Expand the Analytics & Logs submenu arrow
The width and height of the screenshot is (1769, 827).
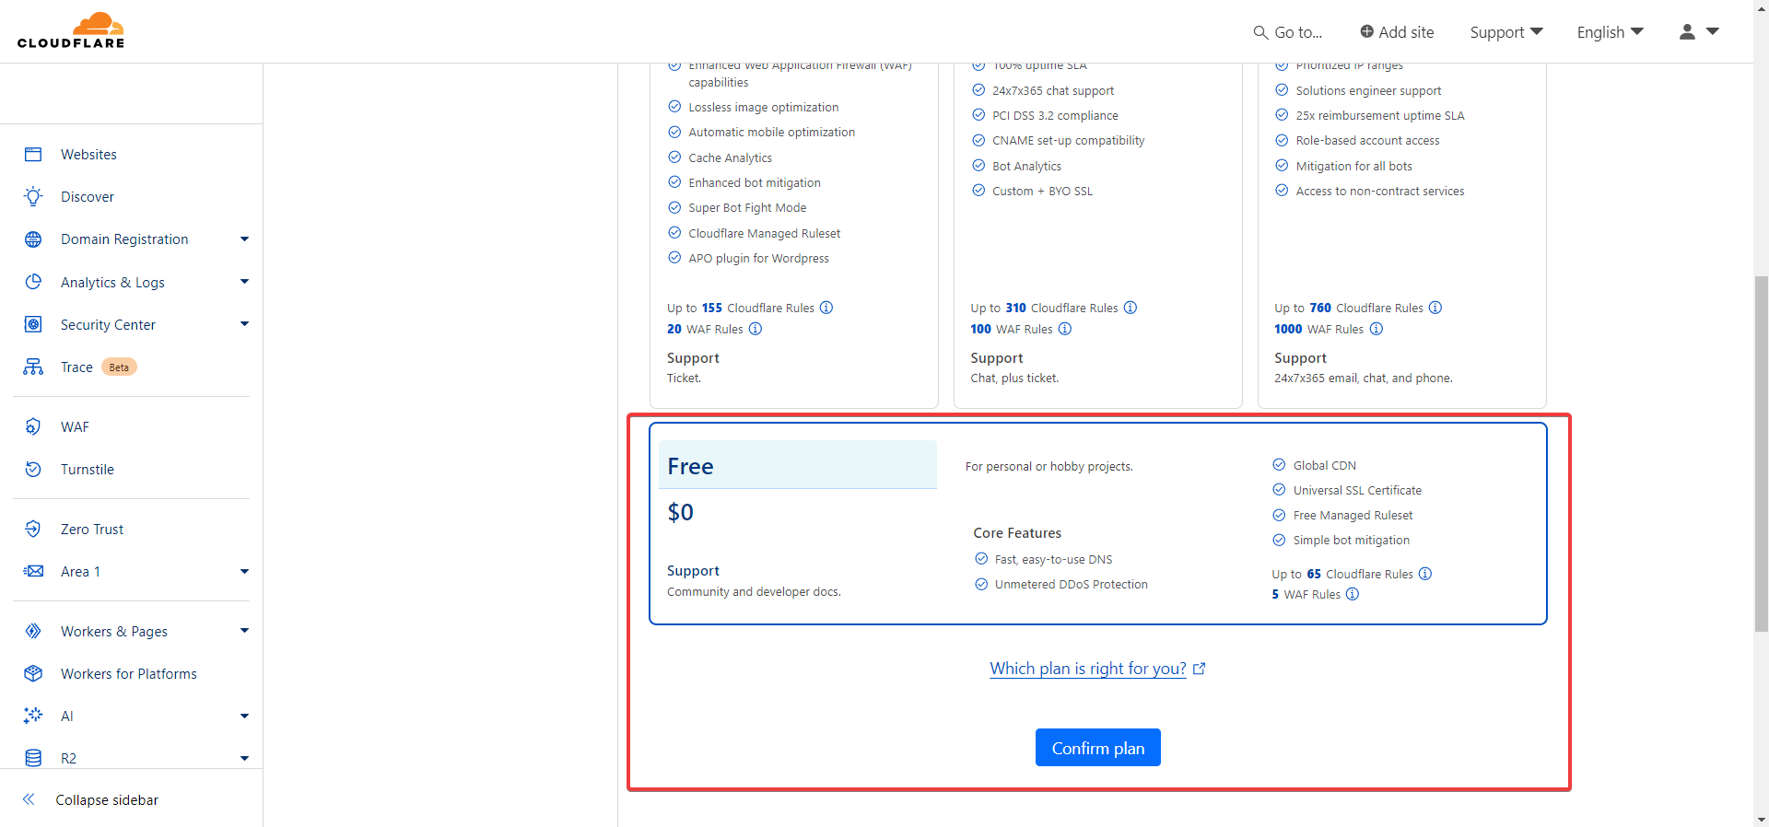(244, 282)
